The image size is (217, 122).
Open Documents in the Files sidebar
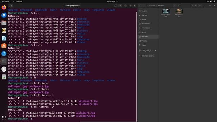click(x=148, y=24)
